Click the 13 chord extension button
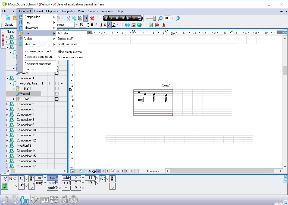This screenshot has width=288, height=205. pyautogui.click(x=90, y=183)
